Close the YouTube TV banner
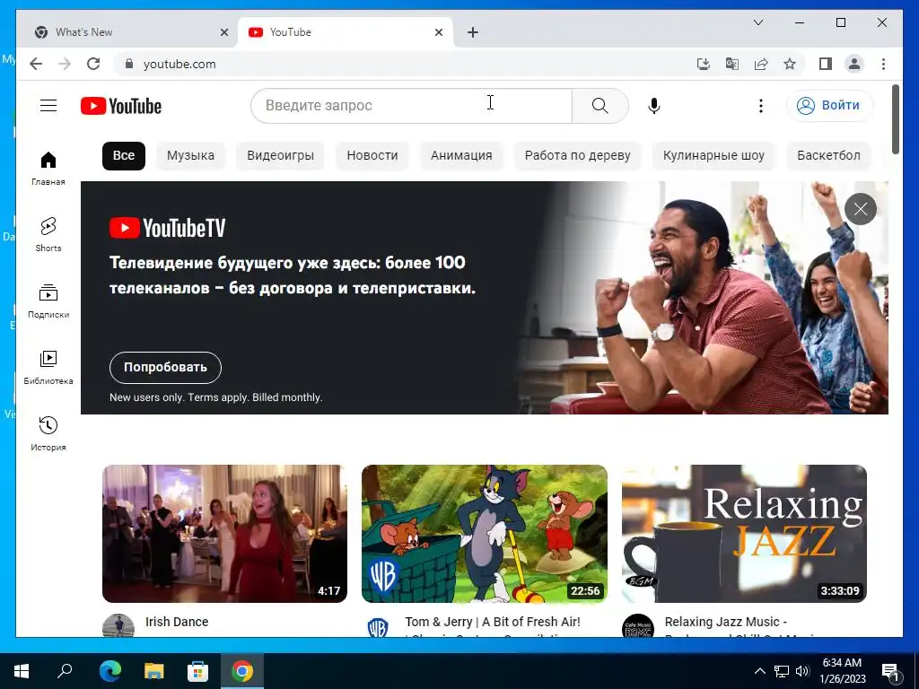 pos(861,209)
